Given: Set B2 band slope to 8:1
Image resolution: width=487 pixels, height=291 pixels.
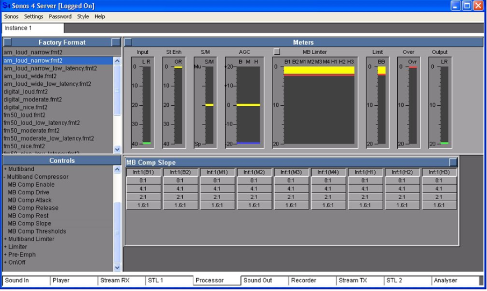Looking at the screenshot, I should (180, 180).
